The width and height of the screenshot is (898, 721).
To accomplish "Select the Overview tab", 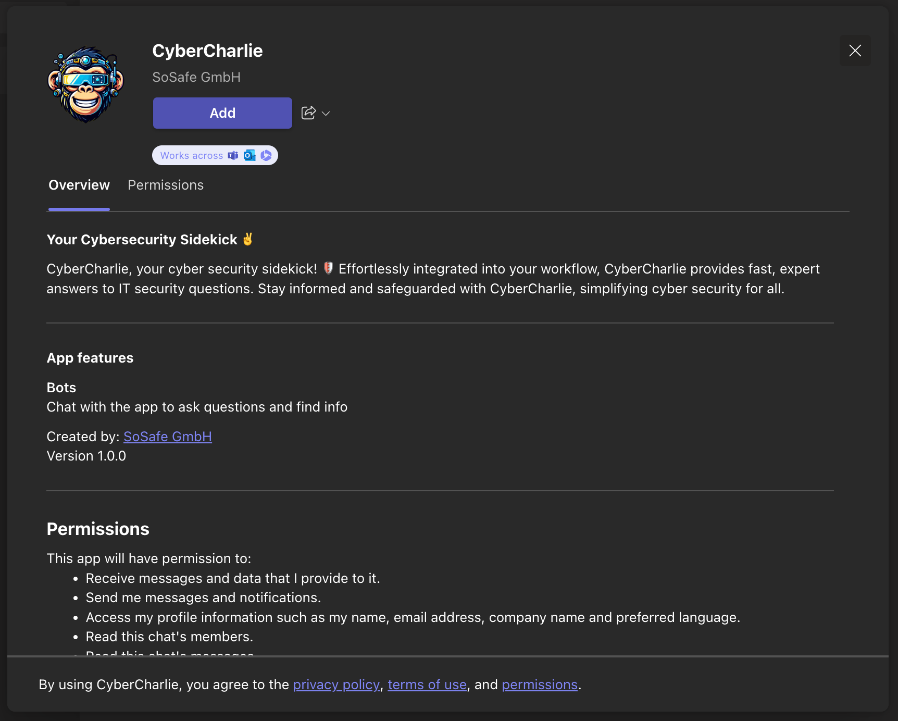I will 79,185.
